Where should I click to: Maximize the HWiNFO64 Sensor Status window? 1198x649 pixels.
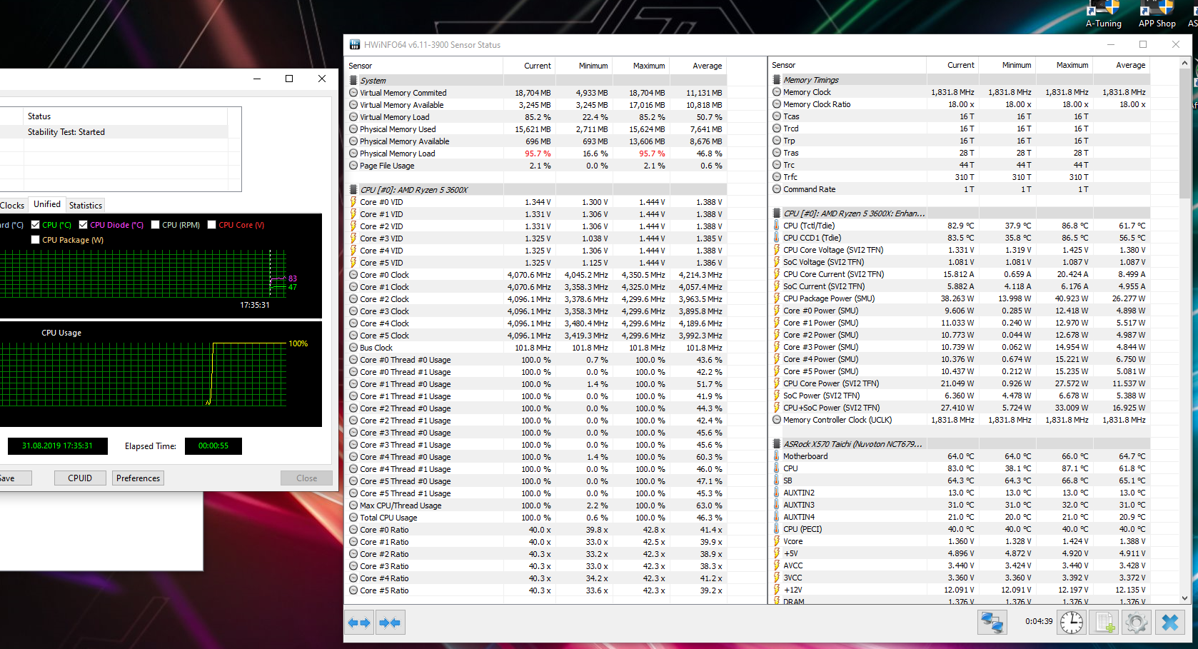pos(1143,44)
